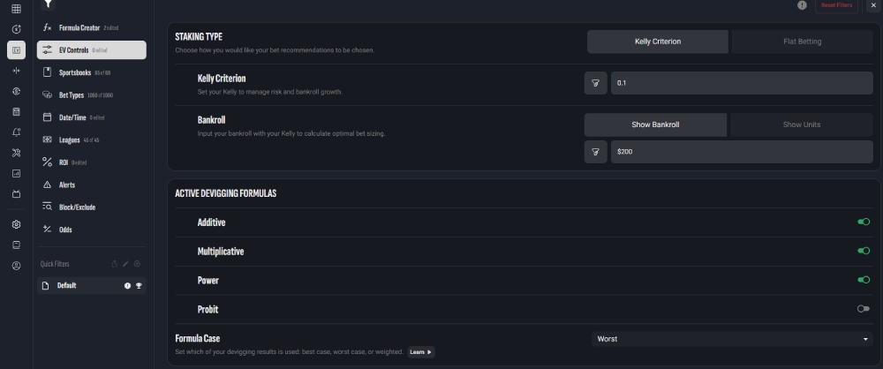Open Bet Types filter section
The width and height of the screenshot is (883, 369).
(x=91, y=95)
